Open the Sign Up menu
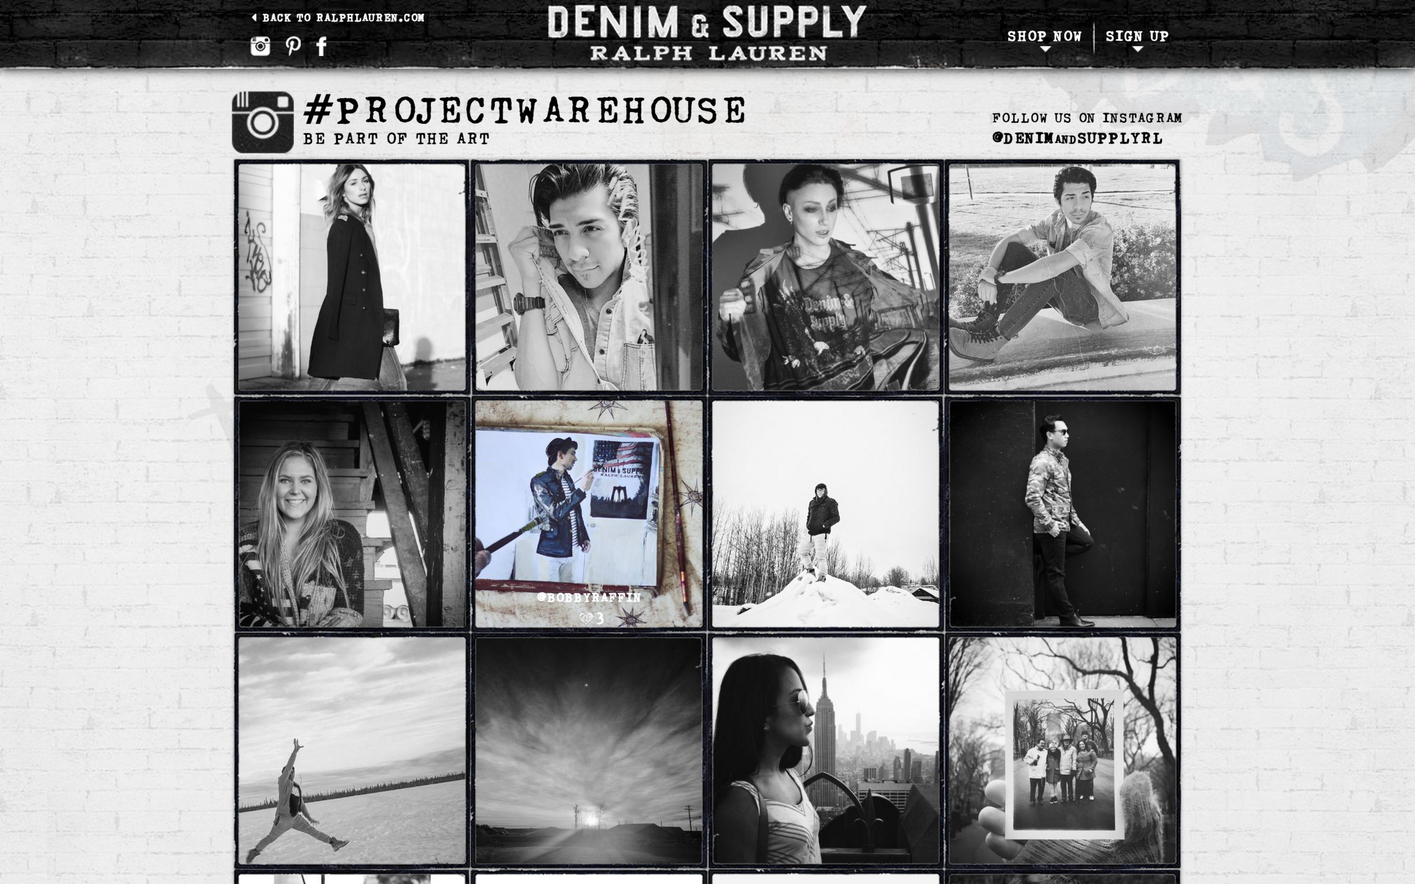Image resolution: width=1415 pixels, height=884 pixels. click(1137, 36)
